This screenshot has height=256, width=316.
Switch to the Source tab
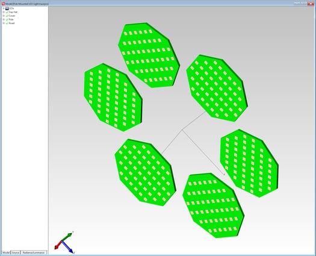(16, 252)
